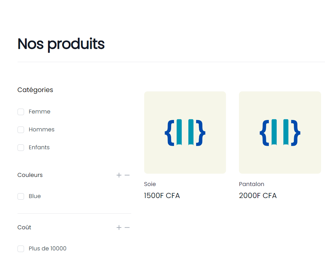Click the Femme label text
This screenshot has height=254, width=325.
[x=40, y=112]
